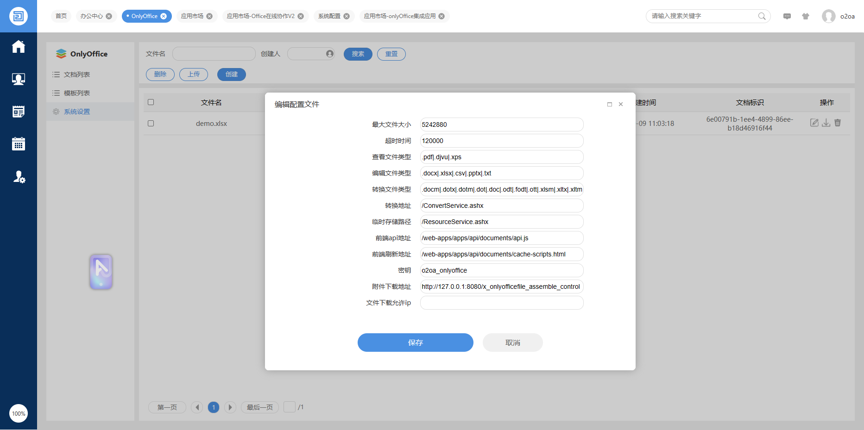Go to next page arrow
864x430 pixels.
click(x=230, y=407)
